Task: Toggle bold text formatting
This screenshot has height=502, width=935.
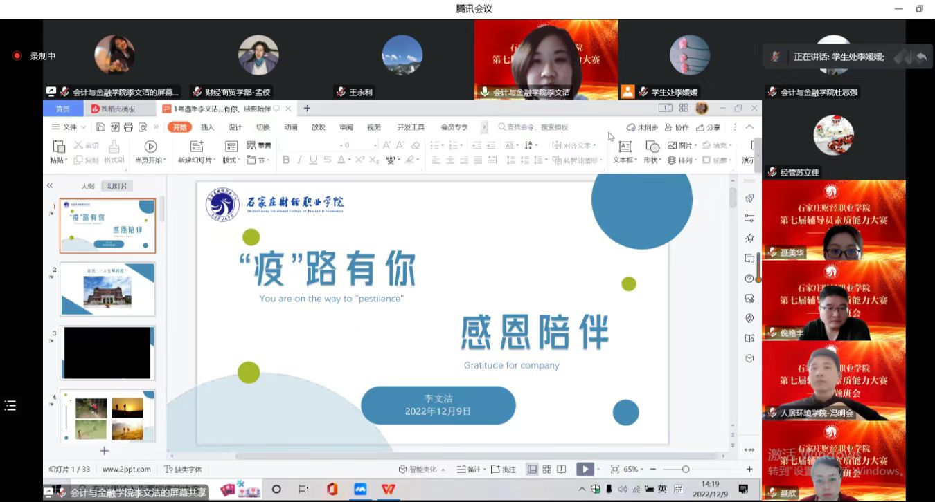Action: 286,160
